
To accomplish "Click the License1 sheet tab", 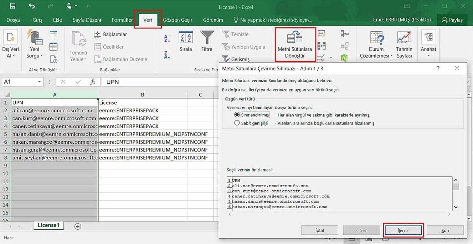I will pos(48,225).
